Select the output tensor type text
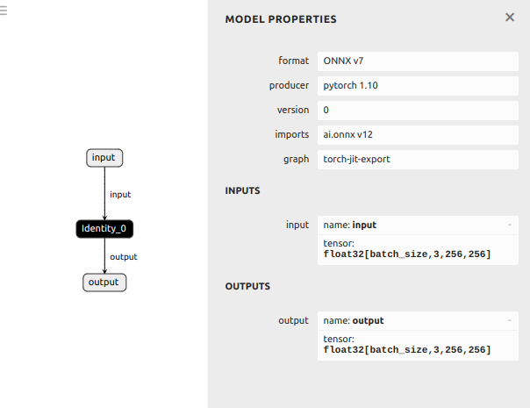530x408 pixels. click(407, 350)
